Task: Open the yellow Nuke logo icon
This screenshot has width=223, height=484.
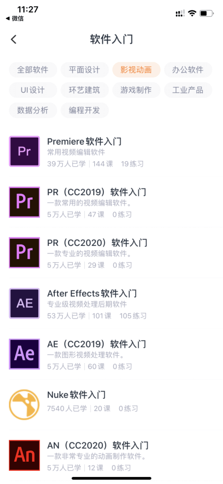Action: pyautogui.click(x=25, y=405)
